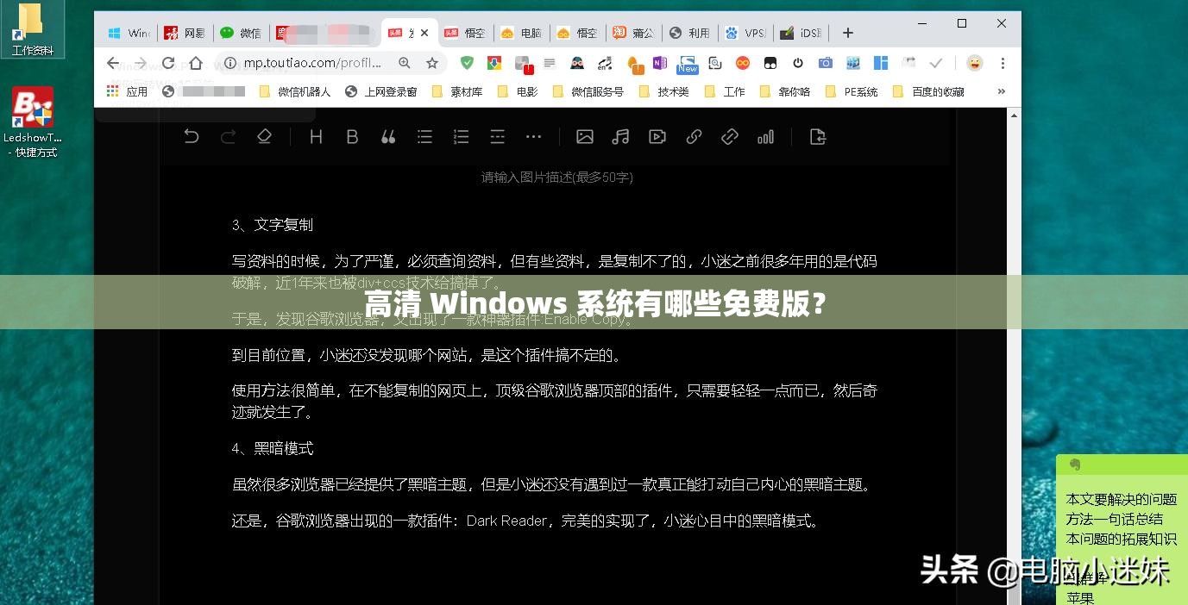Viewport: 1188px width, 605px height.
Task: Open Chrome three-dot menu
Action: pos(1003,63)
